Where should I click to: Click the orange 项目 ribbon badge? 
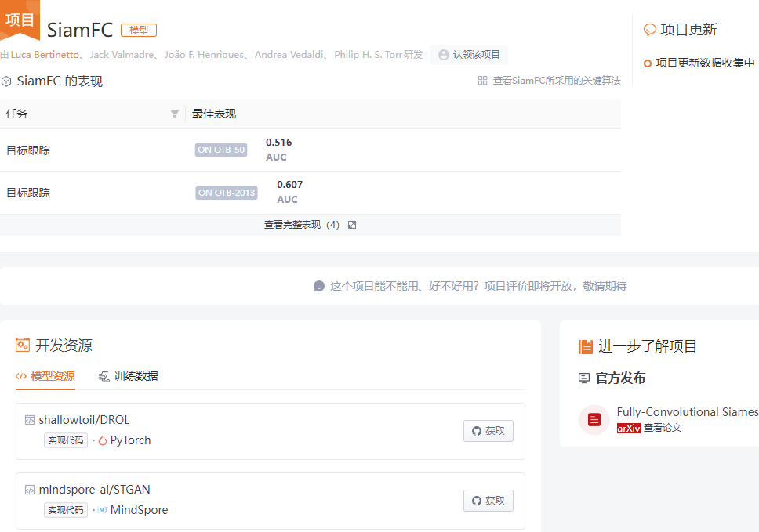click(20, 20)
